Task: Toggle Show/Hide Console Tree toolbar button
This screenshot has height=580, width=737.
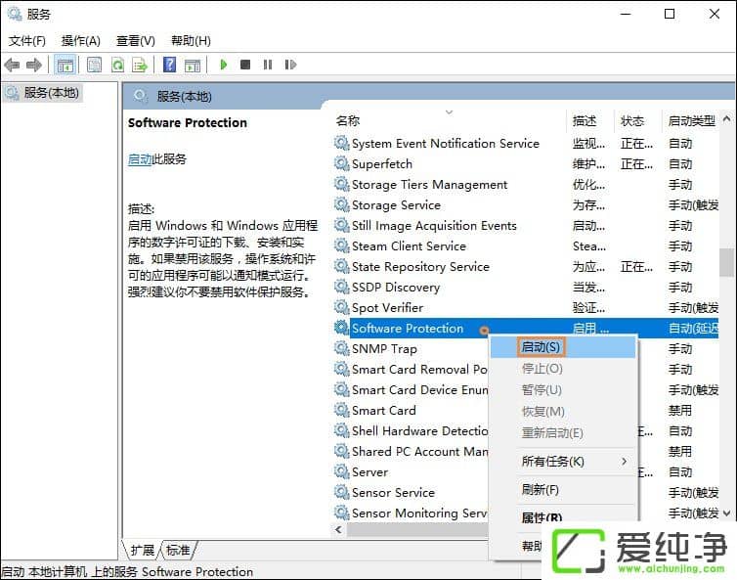Action: click(x=65, y=65)
